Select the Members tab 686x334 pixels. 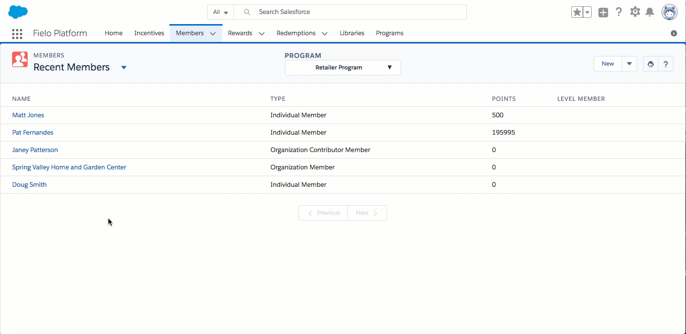(x=190, y=33)
